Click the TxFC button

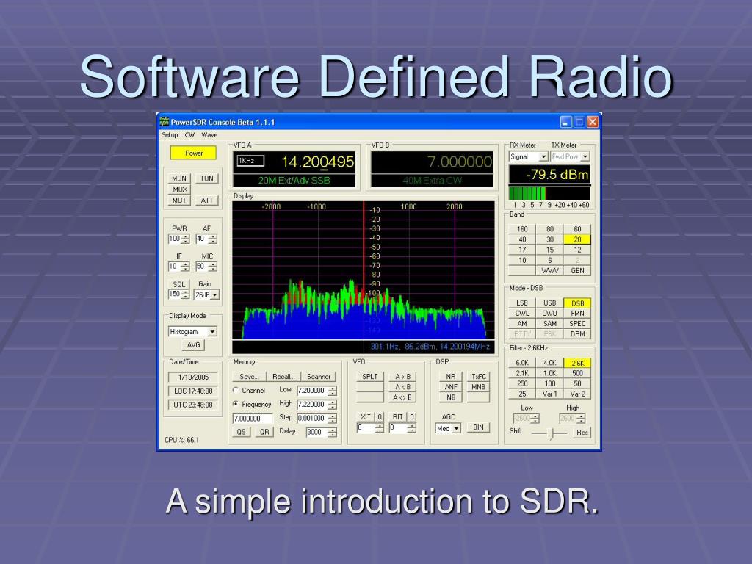479,377
